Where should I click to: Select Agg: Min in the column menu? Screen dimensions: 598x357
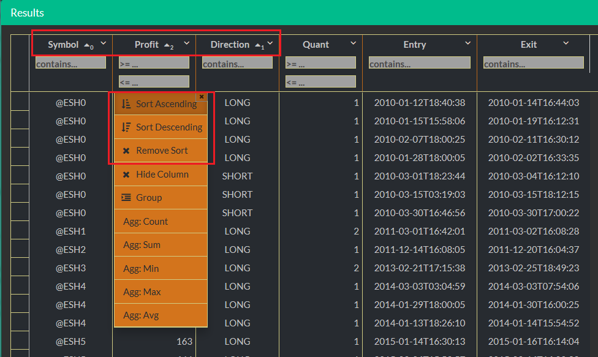(x=161, y=268)
